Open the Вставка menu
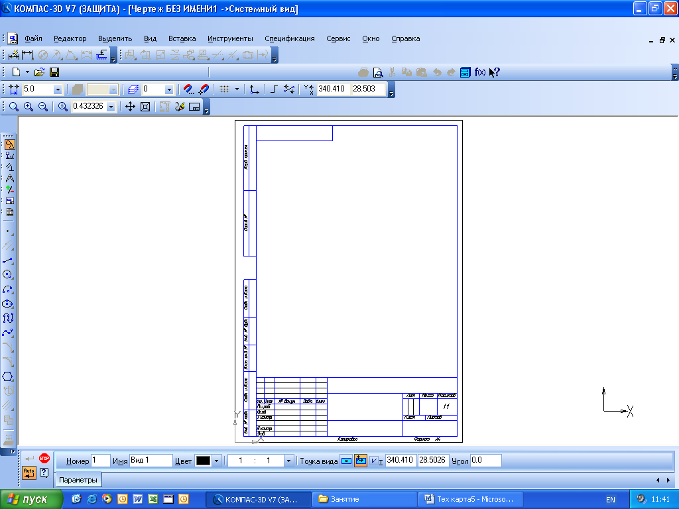The height and width of the screenshot is (509, 679). 182,38
